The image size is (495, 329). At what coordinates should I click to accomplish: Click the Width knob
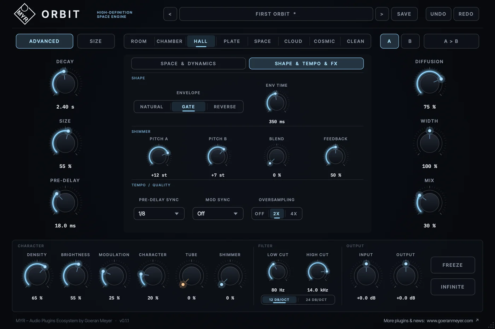point(429,143)
